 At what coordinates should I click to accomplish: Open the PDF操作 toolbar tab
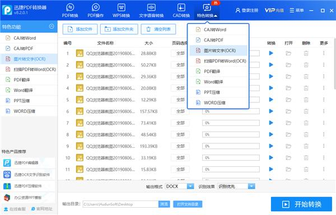(96, 10)
